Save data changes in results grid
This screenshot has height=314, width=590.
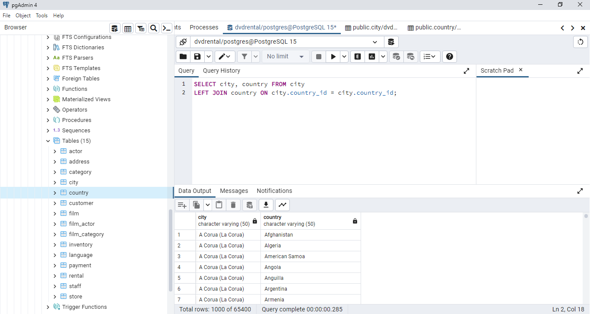coord(249,205)
